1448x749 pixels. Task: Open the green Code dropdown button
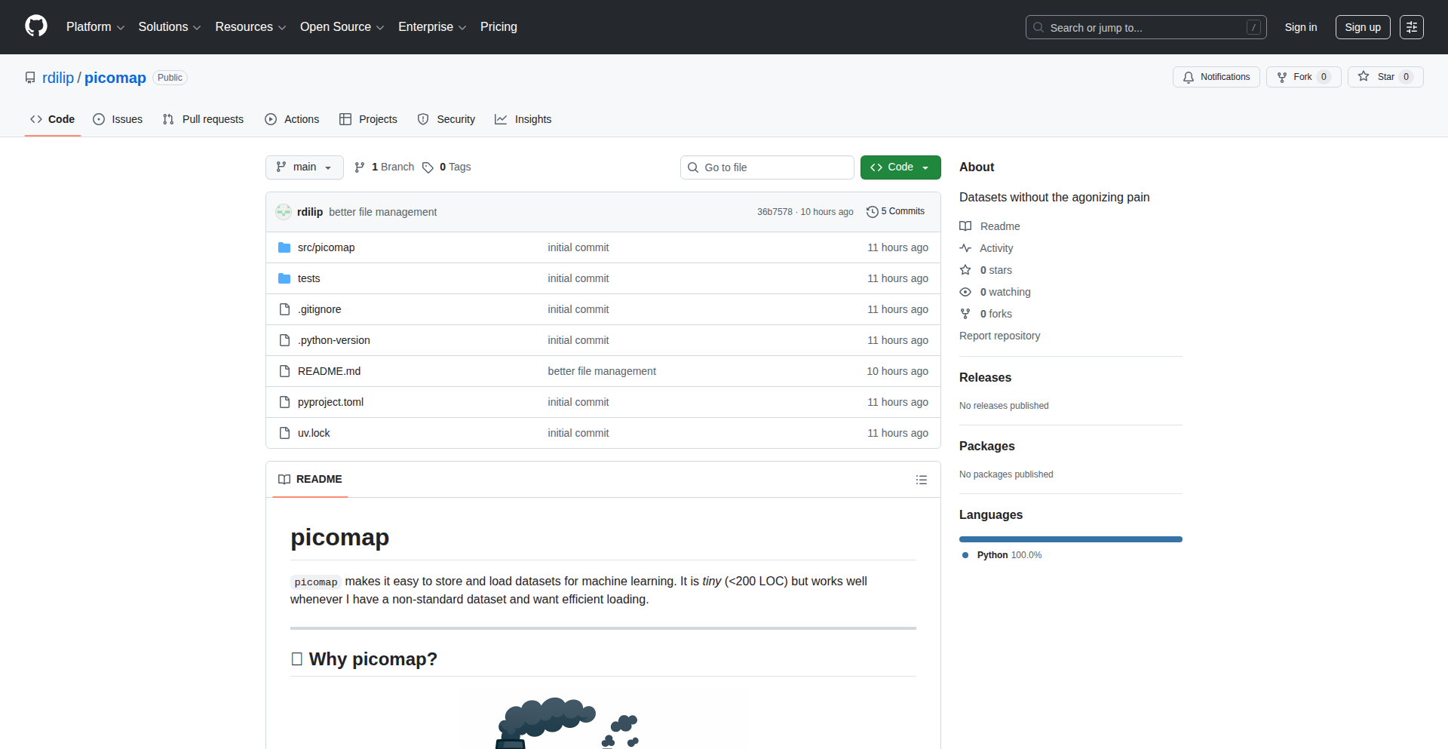point(900,167)
